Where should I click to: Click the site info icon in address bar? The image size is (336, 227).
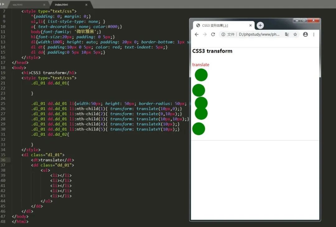(223, 35)
